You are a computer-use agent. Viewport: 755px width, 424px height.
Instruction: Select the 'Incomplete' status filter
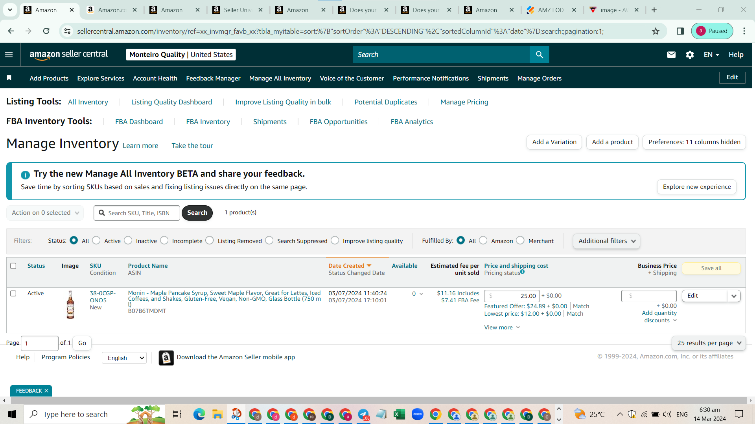tap(164, 240)
